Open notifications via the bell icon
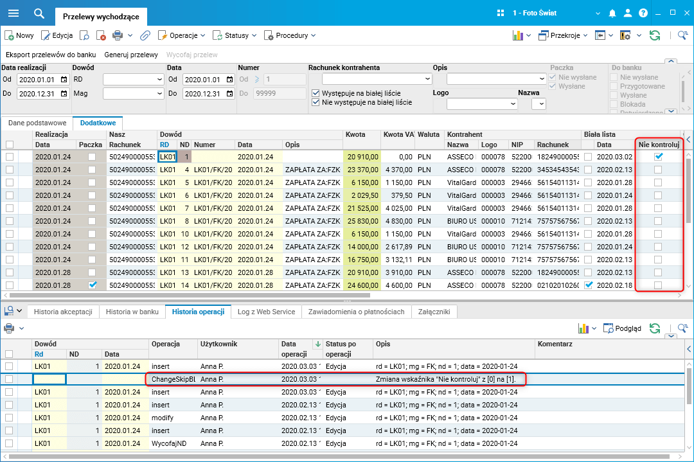Screen dimensions: 694x462 pos(612,13)
